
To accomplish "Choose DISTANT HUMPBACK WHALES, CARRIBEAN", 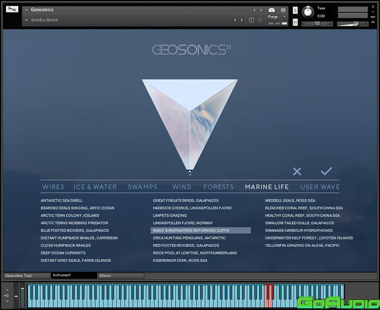I will [79, 238].
